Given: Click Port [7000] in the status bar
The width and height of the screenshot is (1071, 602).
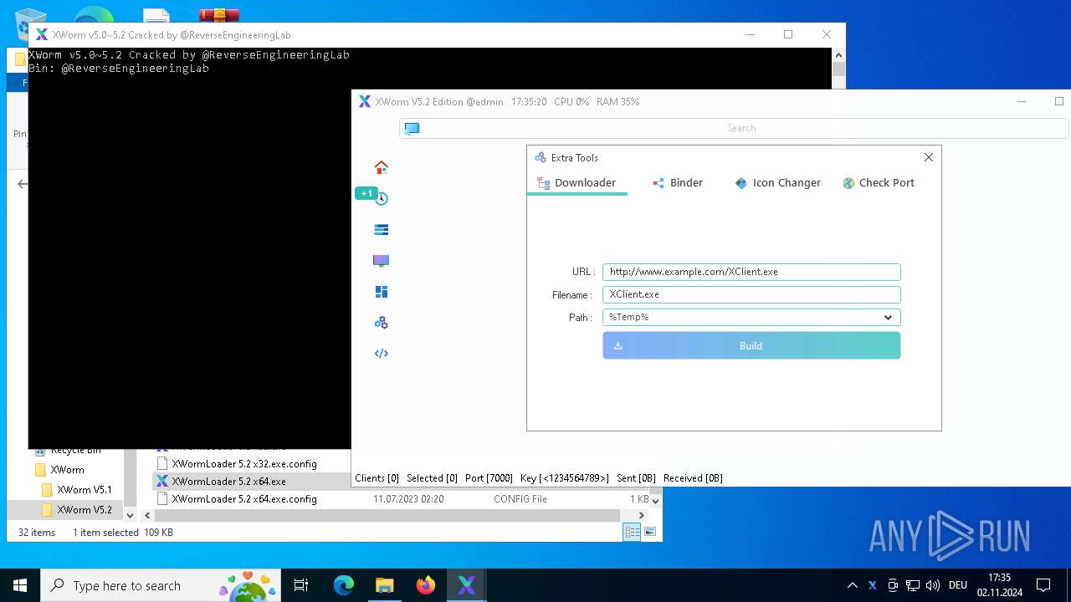Looking at the screenshot, I should (x=489, y=478).
